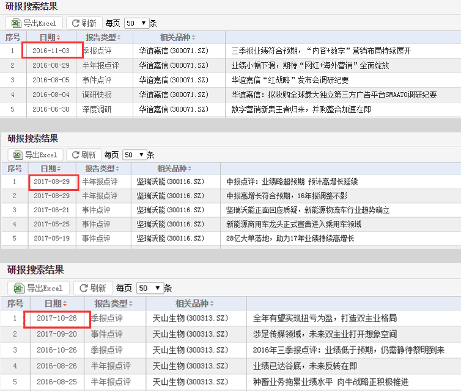Select date 2016-10-26 cell
The height and width of the screenshot is (391, 461).
[57, 350]
